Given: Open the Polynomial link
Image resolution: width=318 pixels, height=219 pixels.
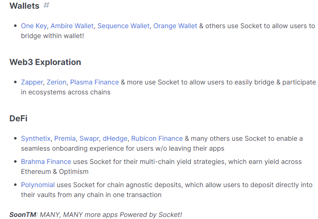Looking at the screenshot, I should pos(38,185).
